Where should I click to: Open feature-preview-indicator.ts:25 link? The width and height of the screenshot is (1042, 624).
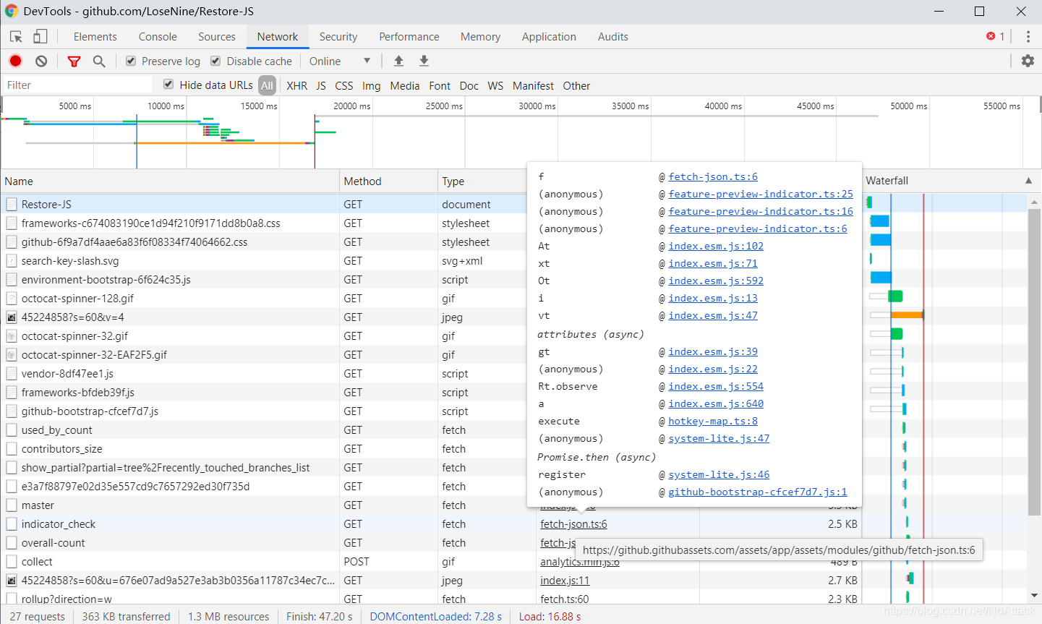coord(761,194)
